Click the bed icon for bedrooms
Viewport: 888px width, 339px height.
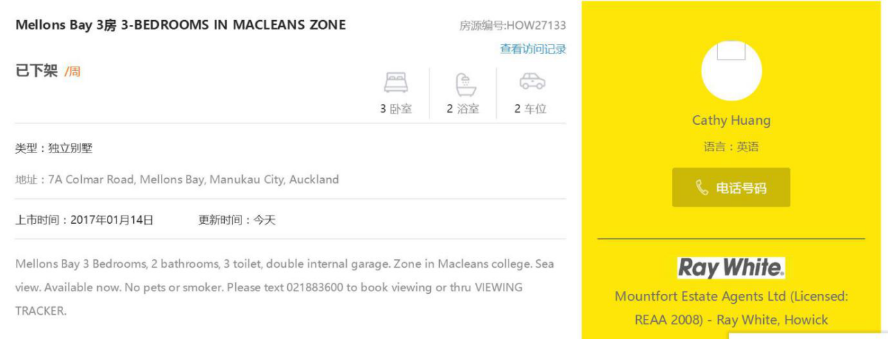point(396,82)
